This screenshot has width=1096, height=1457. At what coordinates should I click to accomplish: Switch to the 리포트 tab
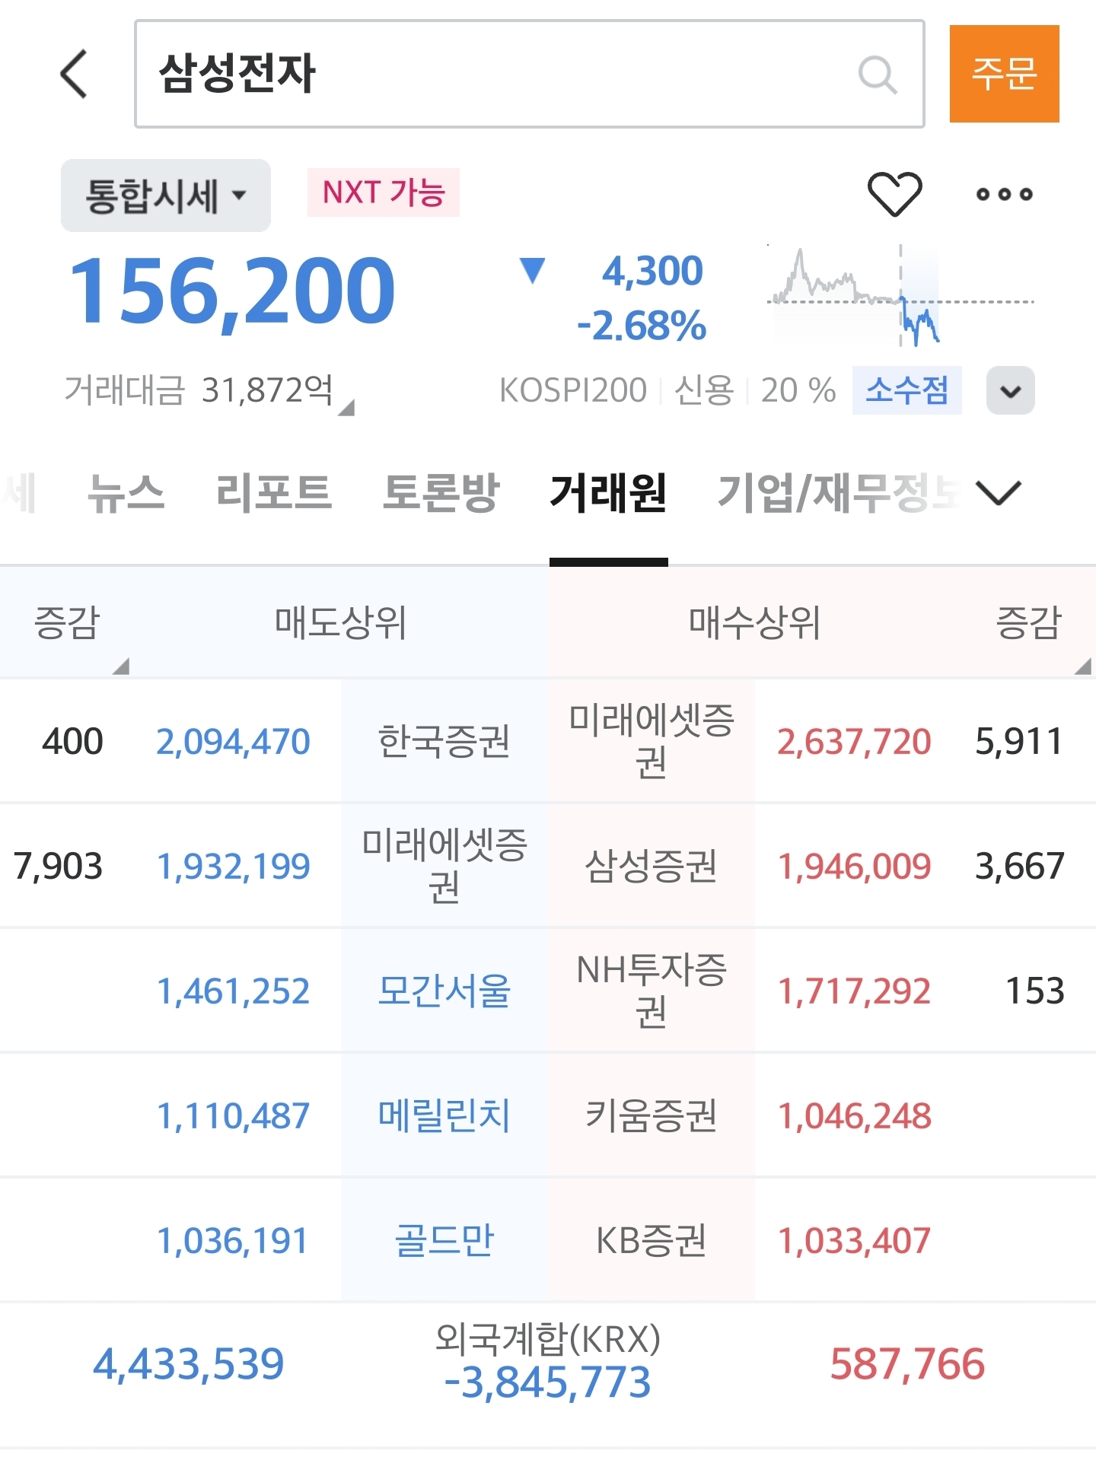273,493
